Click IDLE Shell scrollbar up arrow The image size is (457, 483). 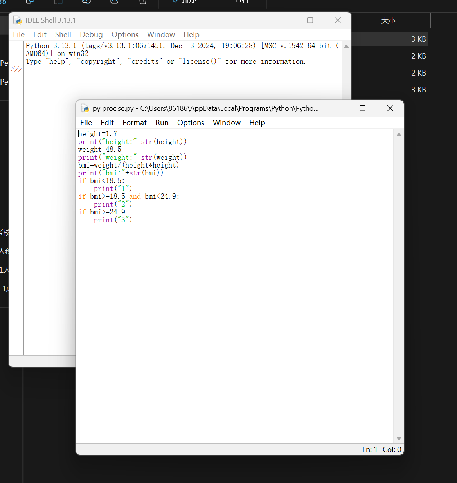click(346, 46)
